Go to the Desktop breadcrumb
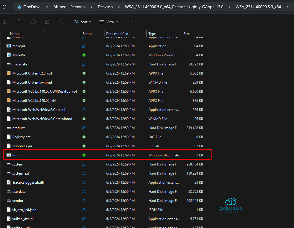Viewport: 294px width, 228px height. click(105, 7)
